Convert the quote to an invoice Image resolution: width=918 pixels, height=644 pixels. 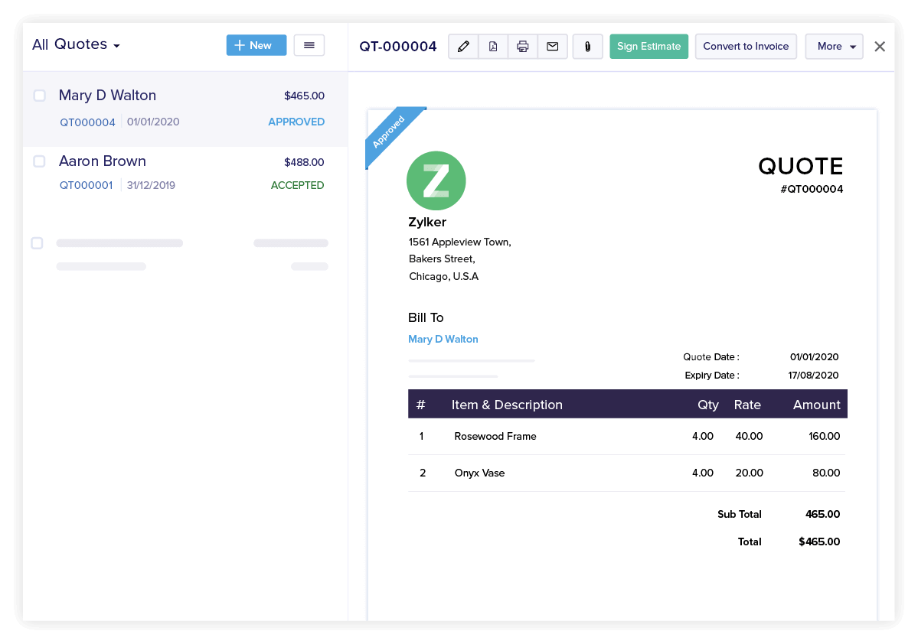click(745, 46)
